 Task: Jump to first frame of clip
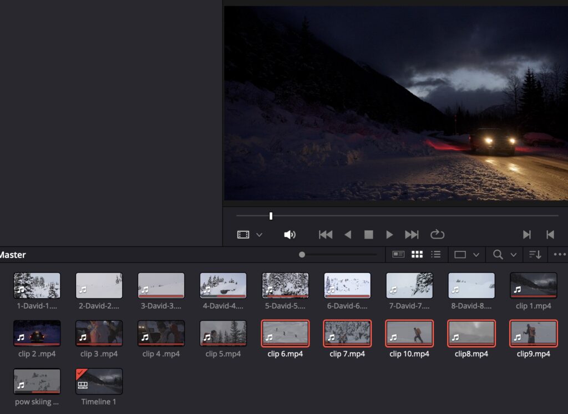point(326,235)
